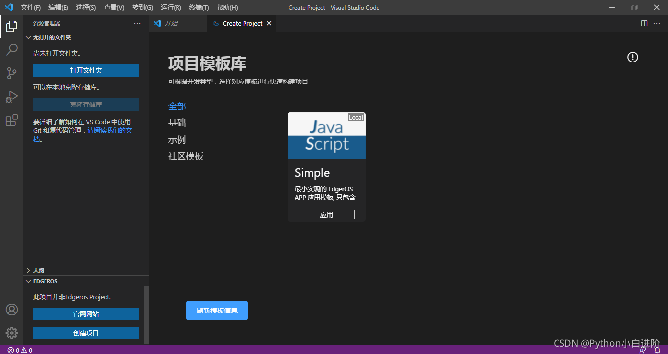Open the 终端(T) menu

click(x=199, y=7)
